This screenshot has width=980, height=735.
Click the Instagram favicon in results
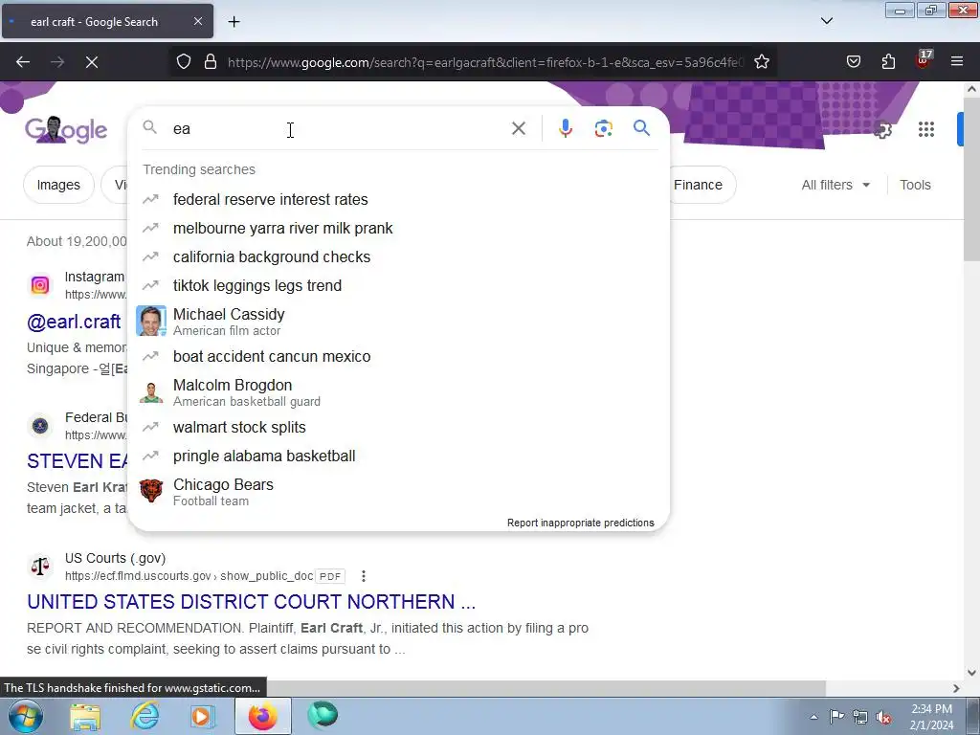40,285
